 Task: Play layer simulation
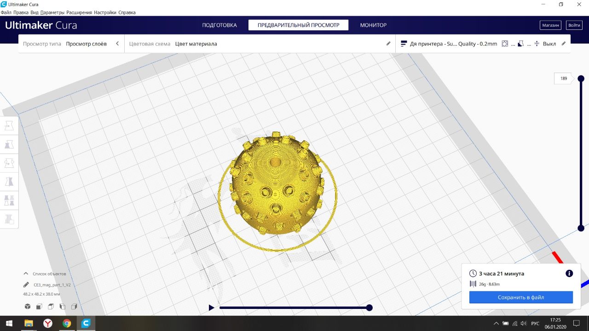tap(211, 308)
